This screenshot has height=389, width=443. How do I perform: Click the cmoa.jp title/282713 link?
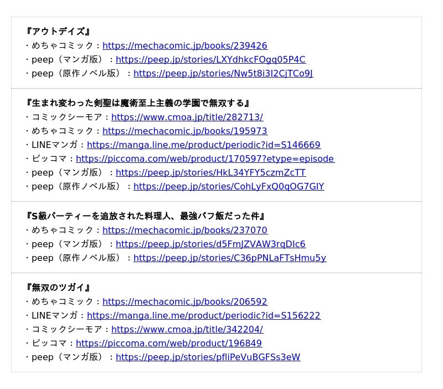[x=187, y=117]
